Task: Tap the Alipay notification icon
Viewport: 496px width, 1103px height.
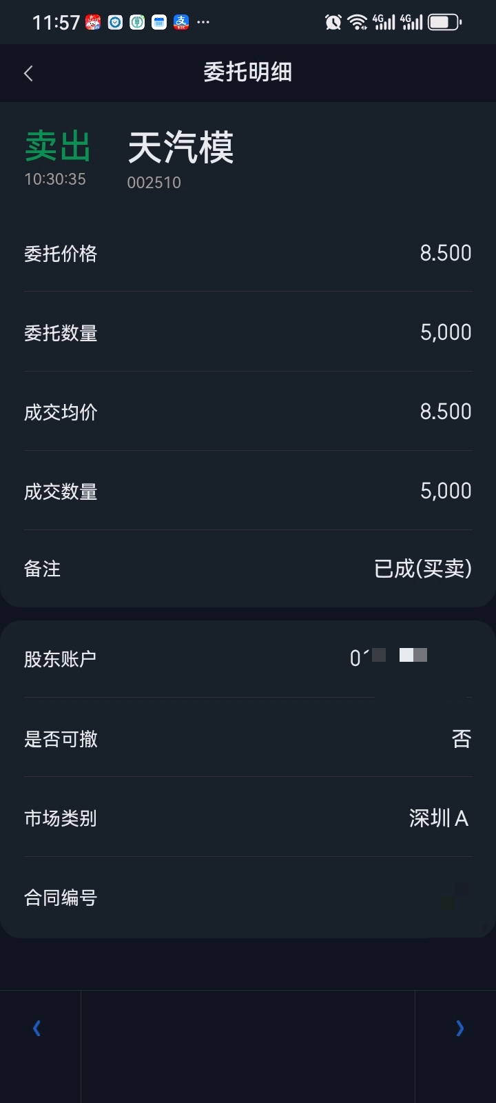Action: pyautogui.click(x=181, y=22)
